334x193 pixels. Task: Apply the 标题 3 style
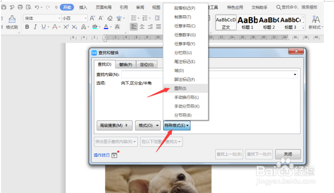click(291, 22)
